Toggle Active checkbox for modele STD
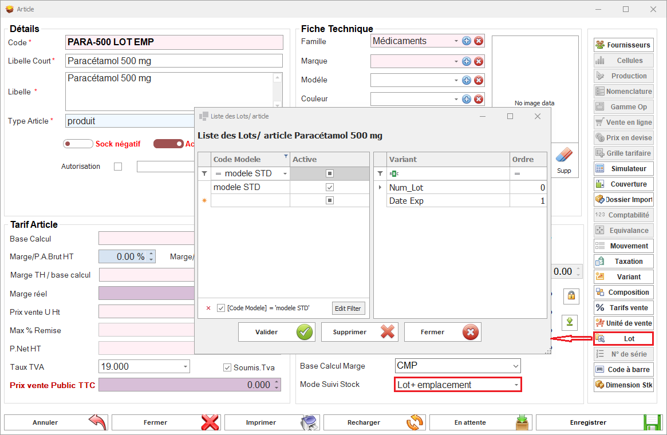Screen dimensions: 667x435 pyautogui.click(x=330, y=187)
